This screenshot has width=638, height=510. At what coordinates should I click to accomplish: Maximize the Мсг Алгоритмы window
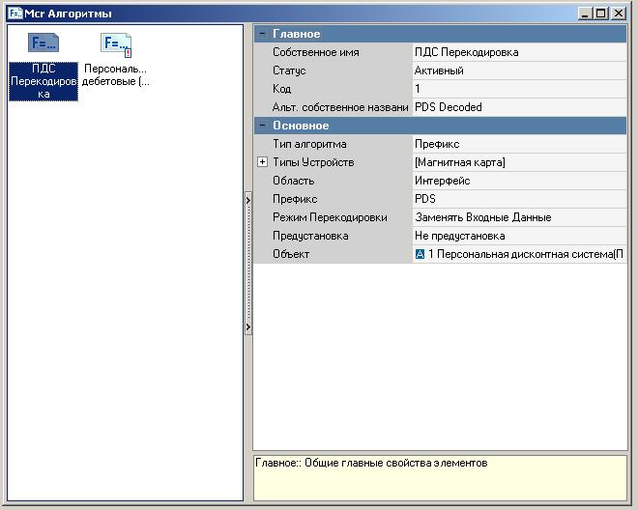tap(601, 14)
